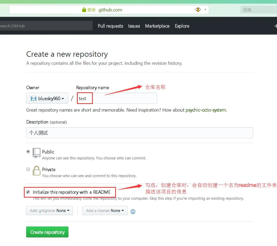Open the Explore page

pyautogui.click(x=182, y=26)
